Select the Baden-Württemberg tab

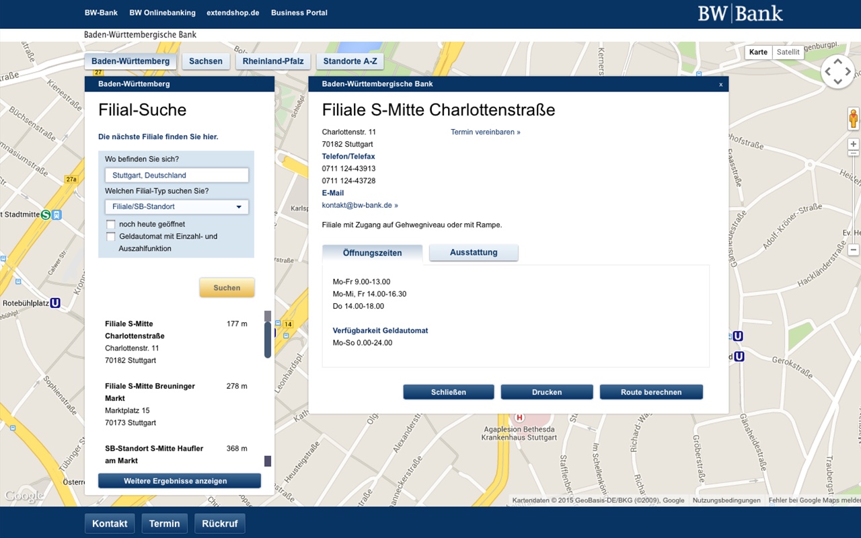coord(130,61)
